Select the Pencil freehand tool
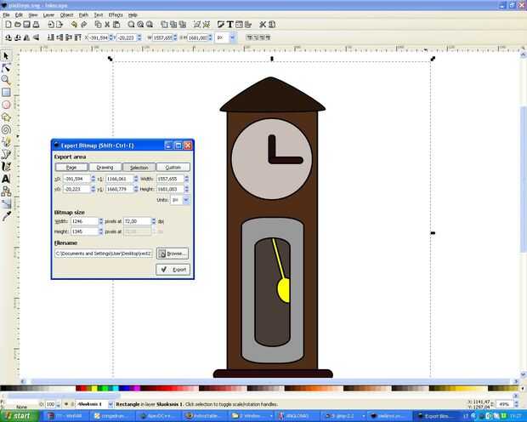Image resolution: width=527 pixels, height=422 pixels. tap(6, 142)
